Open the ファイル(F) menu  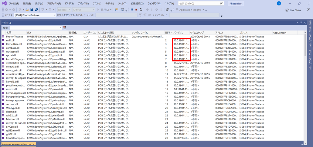(14, 4)
